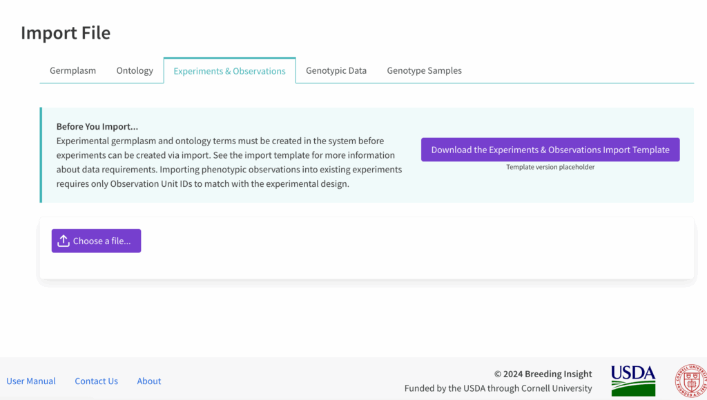
Task: Open the User Manual link
Action: click(x=31, y=381)
